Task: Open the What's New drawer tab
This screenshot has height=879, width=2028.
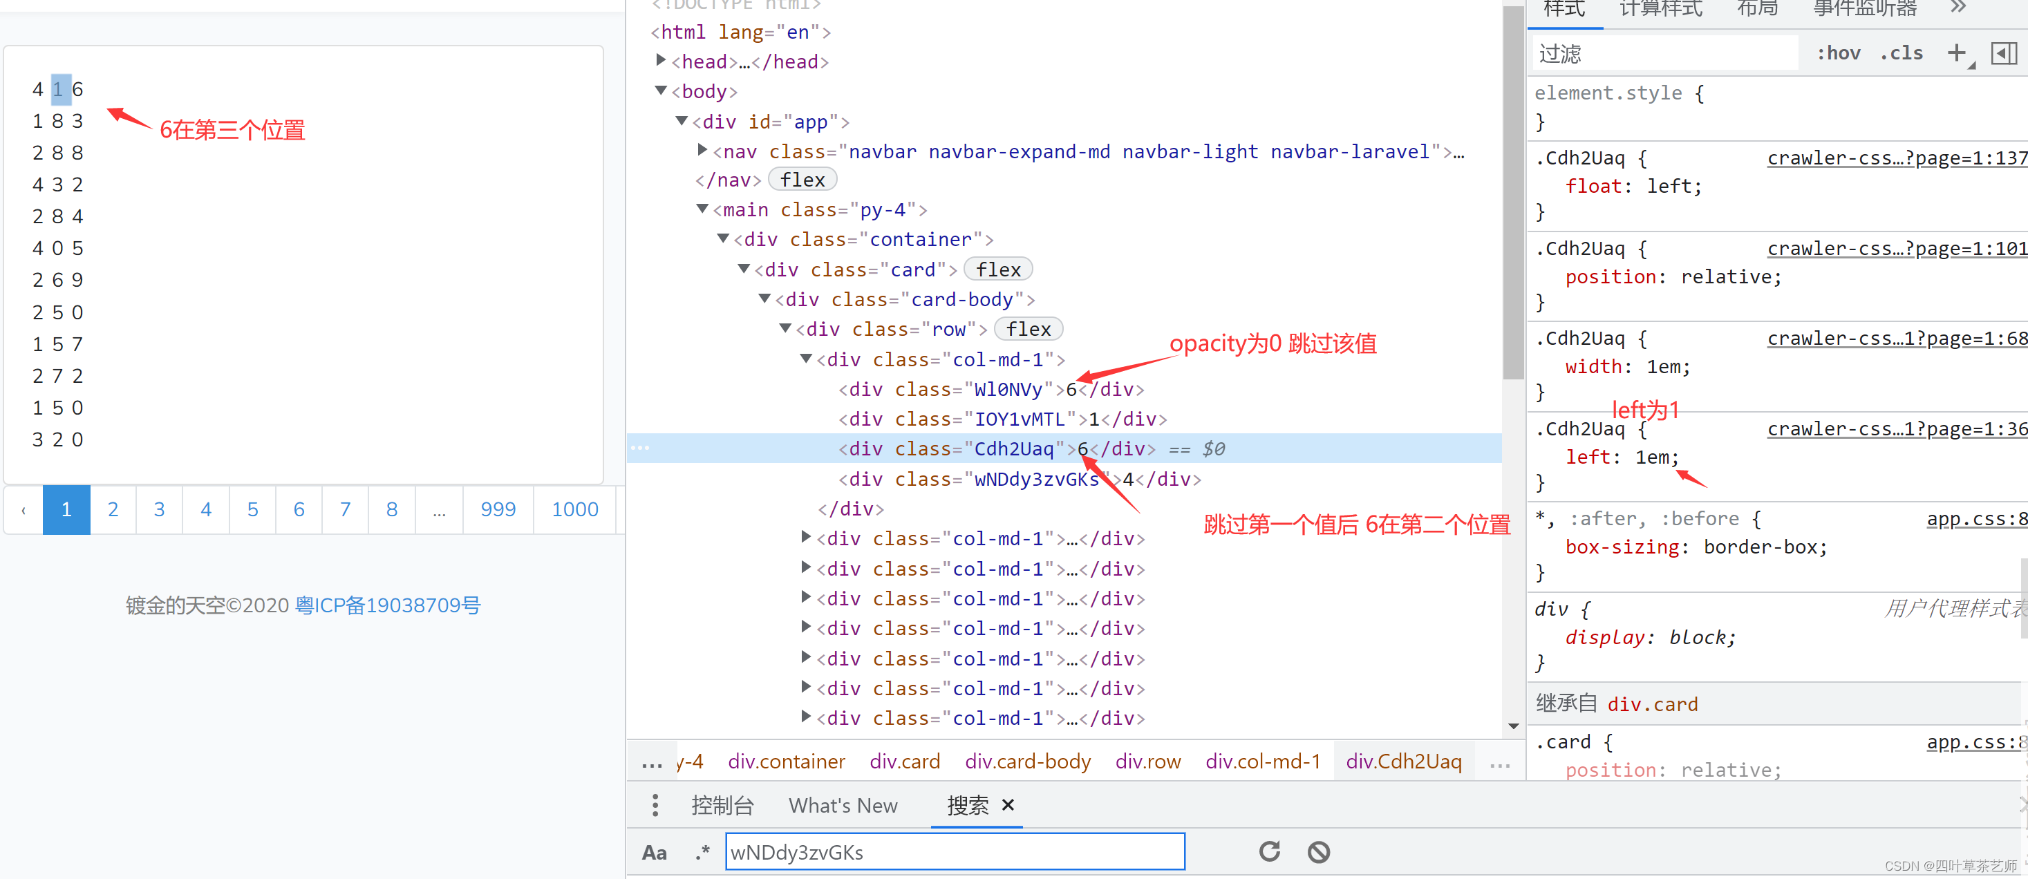Action: [x=843, y=805]
